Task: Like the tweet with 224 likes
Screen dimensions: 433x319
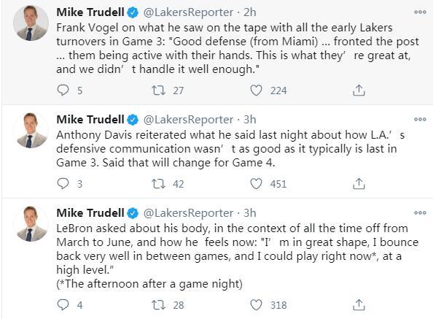Action: [x=256, y=90]
